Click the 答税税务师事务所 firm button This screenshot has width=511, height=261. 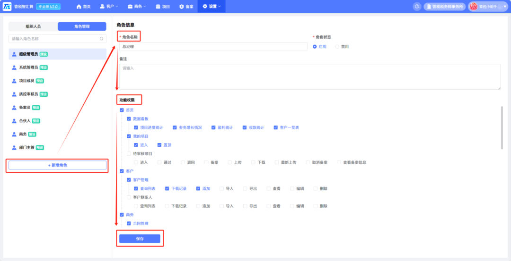(x=445, y=7)
